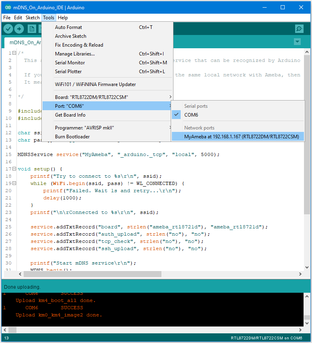Image resolution: width=312 pixels, height=343 pixels.
Task: Close the Arduino IDE window
Action: [301, 7]
